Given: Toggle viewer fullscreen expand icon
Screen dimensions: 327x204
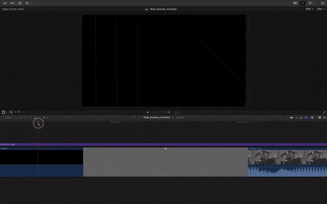Looking at the screenshot, I should coord(324,113).
